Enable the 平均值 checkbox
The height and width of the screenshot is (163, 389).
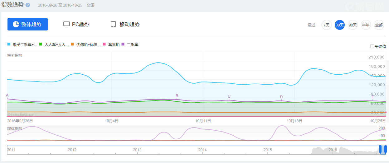pos(372,46)
